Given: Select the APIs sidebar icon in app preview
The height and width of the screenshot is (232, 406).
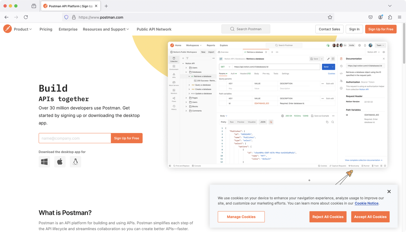Looking at the screenshot, I should [x=174, y=75].
